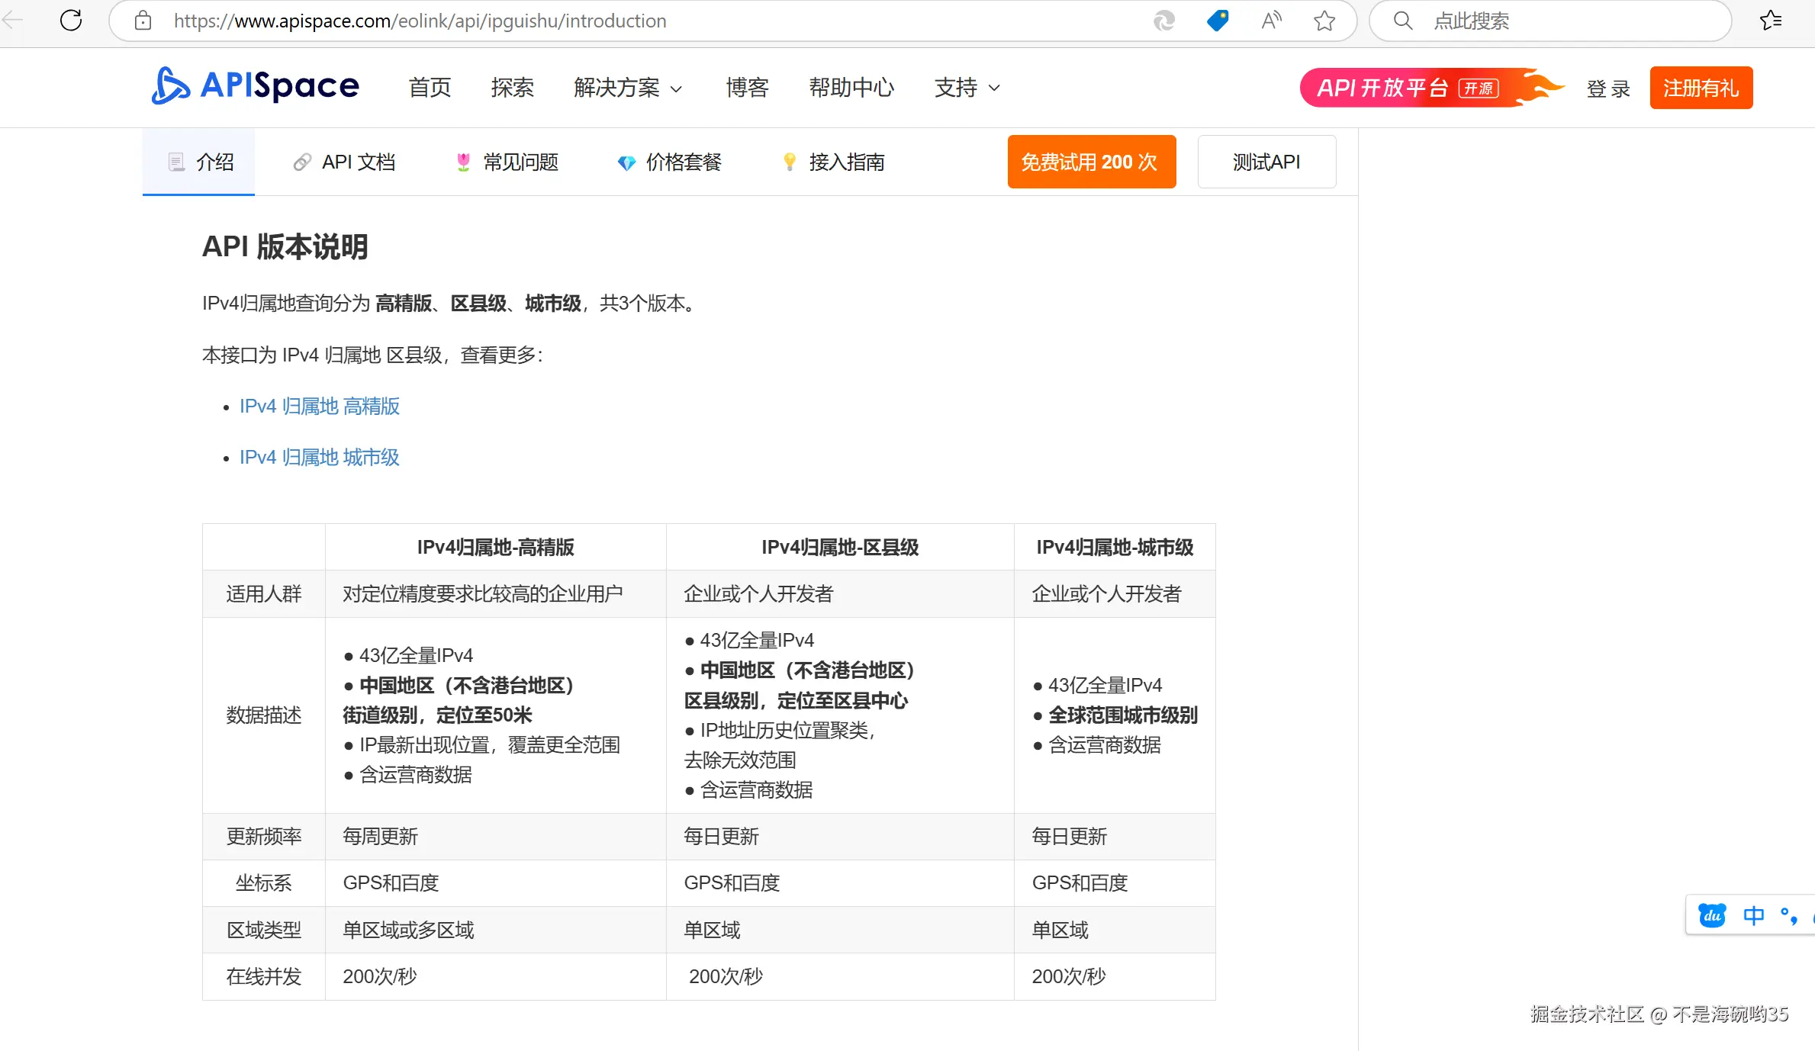Screen dimensions: 1815x1051
Task: Click the API 开放平台 banner
Action: pos(1431,88)
